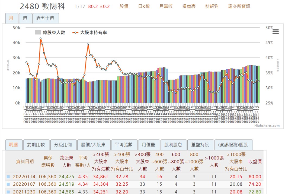View the 股利股息 tab
The width and height of the screenshot is (285, 194).
click(x=173, y=145)
